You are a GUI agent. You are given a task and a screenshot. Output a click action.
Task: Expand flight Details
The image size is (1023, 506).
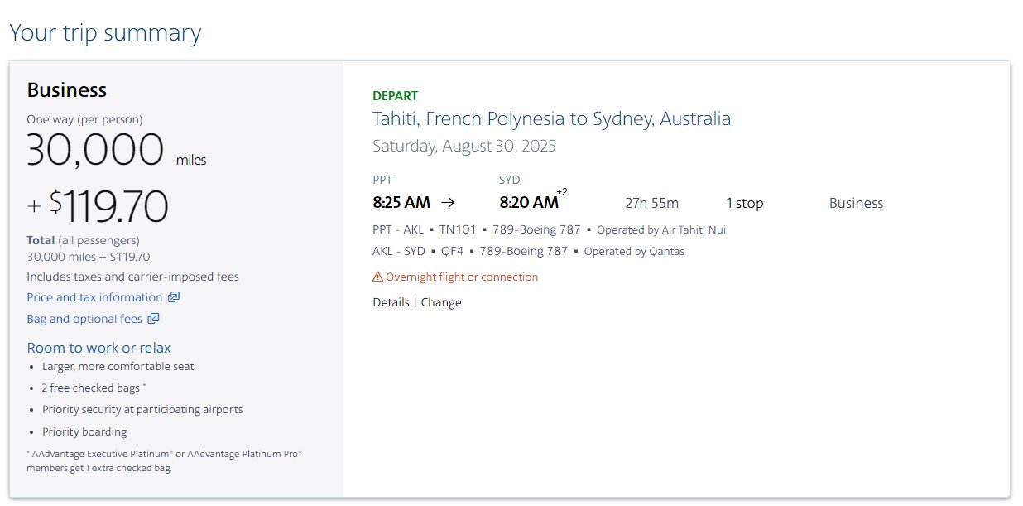pyautogui.click(x=391, y=302)
